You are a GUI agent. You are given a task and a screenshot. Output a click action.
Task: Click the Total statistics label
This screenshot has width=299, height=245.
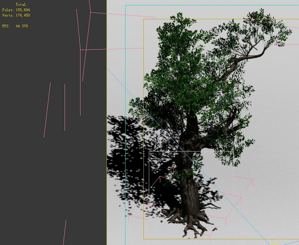coord(21,4)
